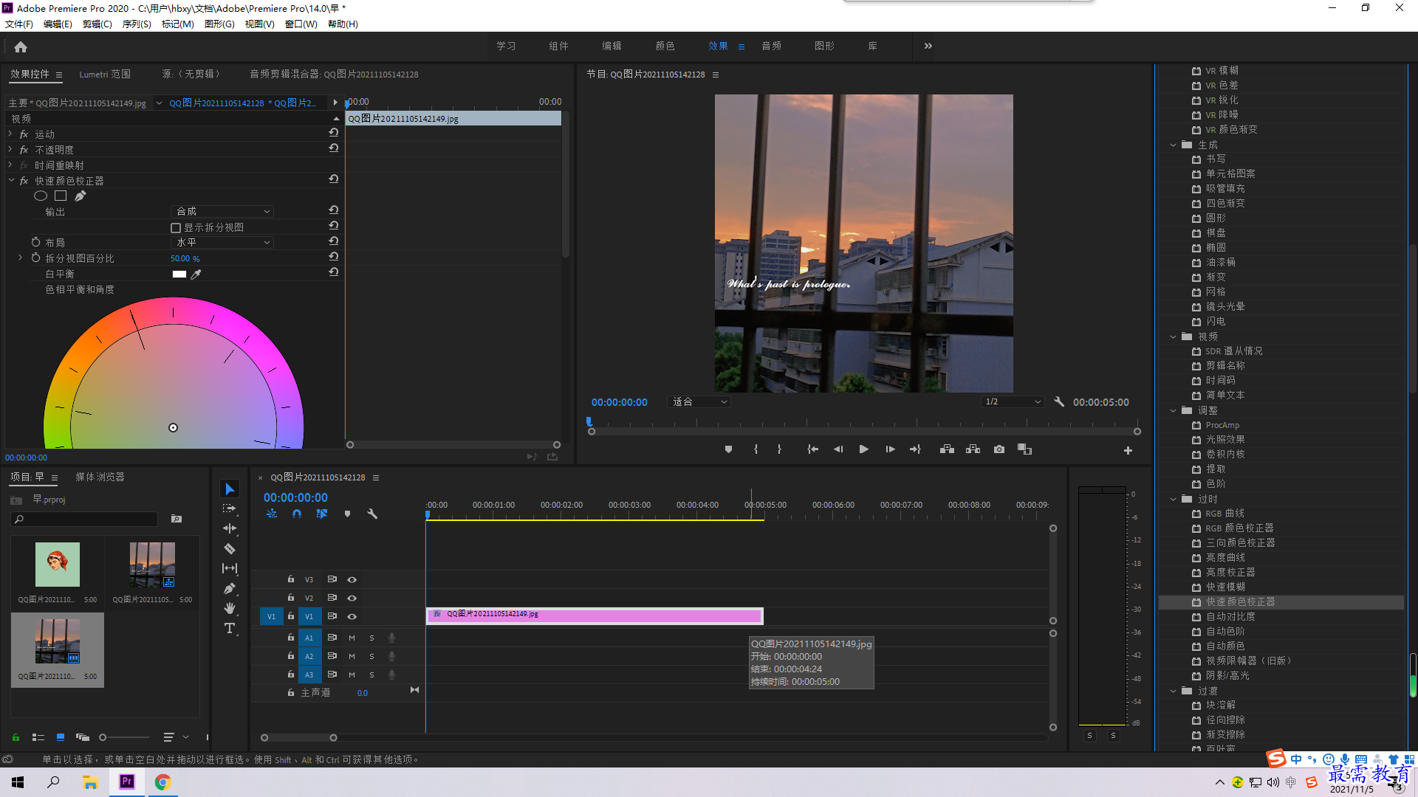The width and height of the screenshot is (1418, 797).
Task: Show more workspaces overflow chevron
Action: [x=928, y=46]
